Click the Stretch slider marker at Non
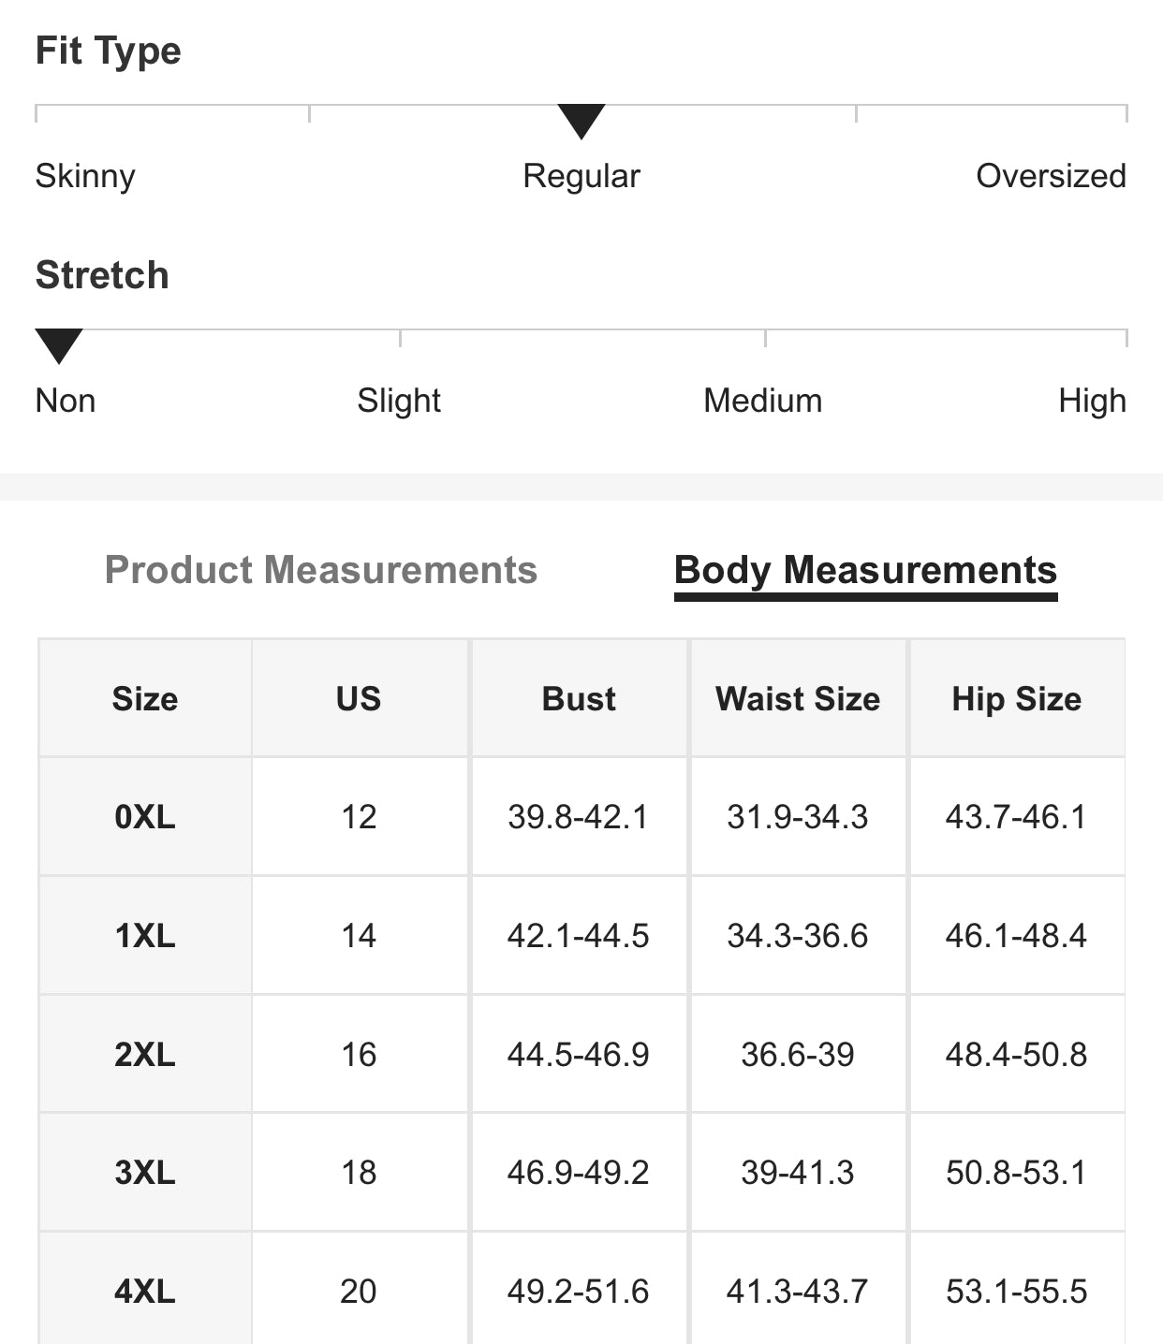Screen dimensions: 1163x1344 (59, 345)
